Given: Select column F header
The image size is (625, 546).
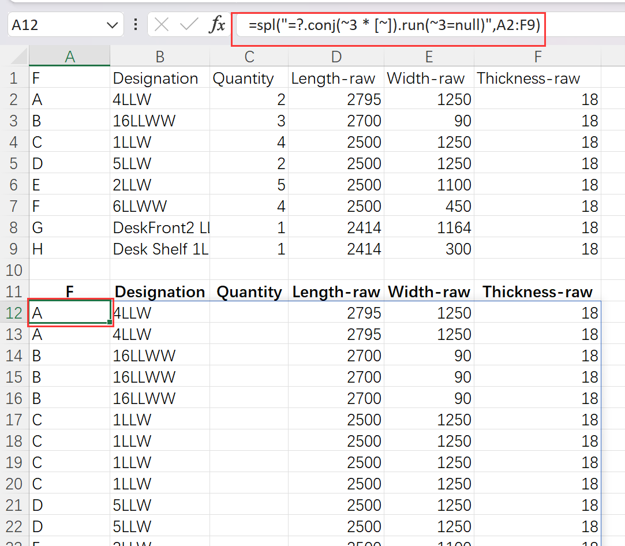Looking at the screenshot, I should (x=537, y=57).
